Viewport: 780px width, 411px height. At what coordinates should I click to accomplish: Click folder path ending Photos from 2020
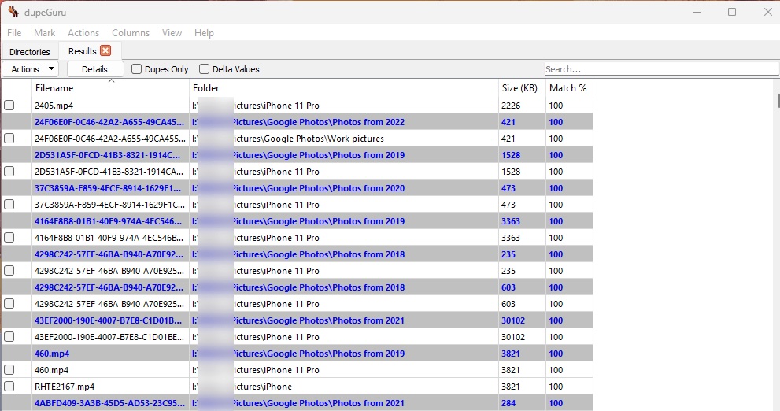344,188
